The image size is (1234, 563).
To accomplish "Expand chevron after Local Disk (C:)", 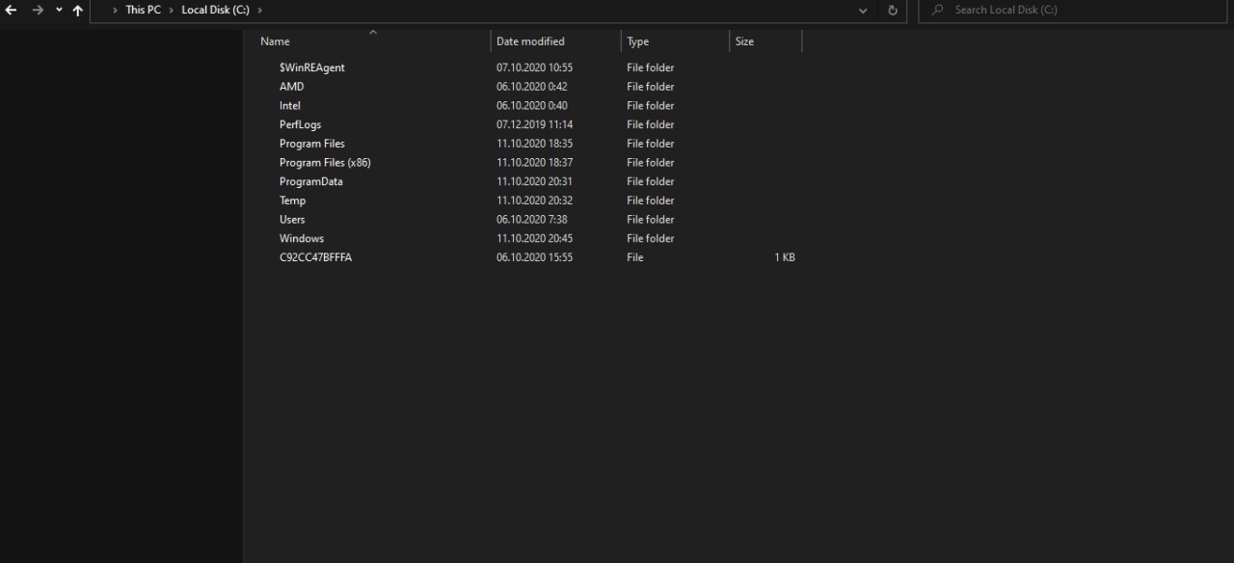I will 260,10.
